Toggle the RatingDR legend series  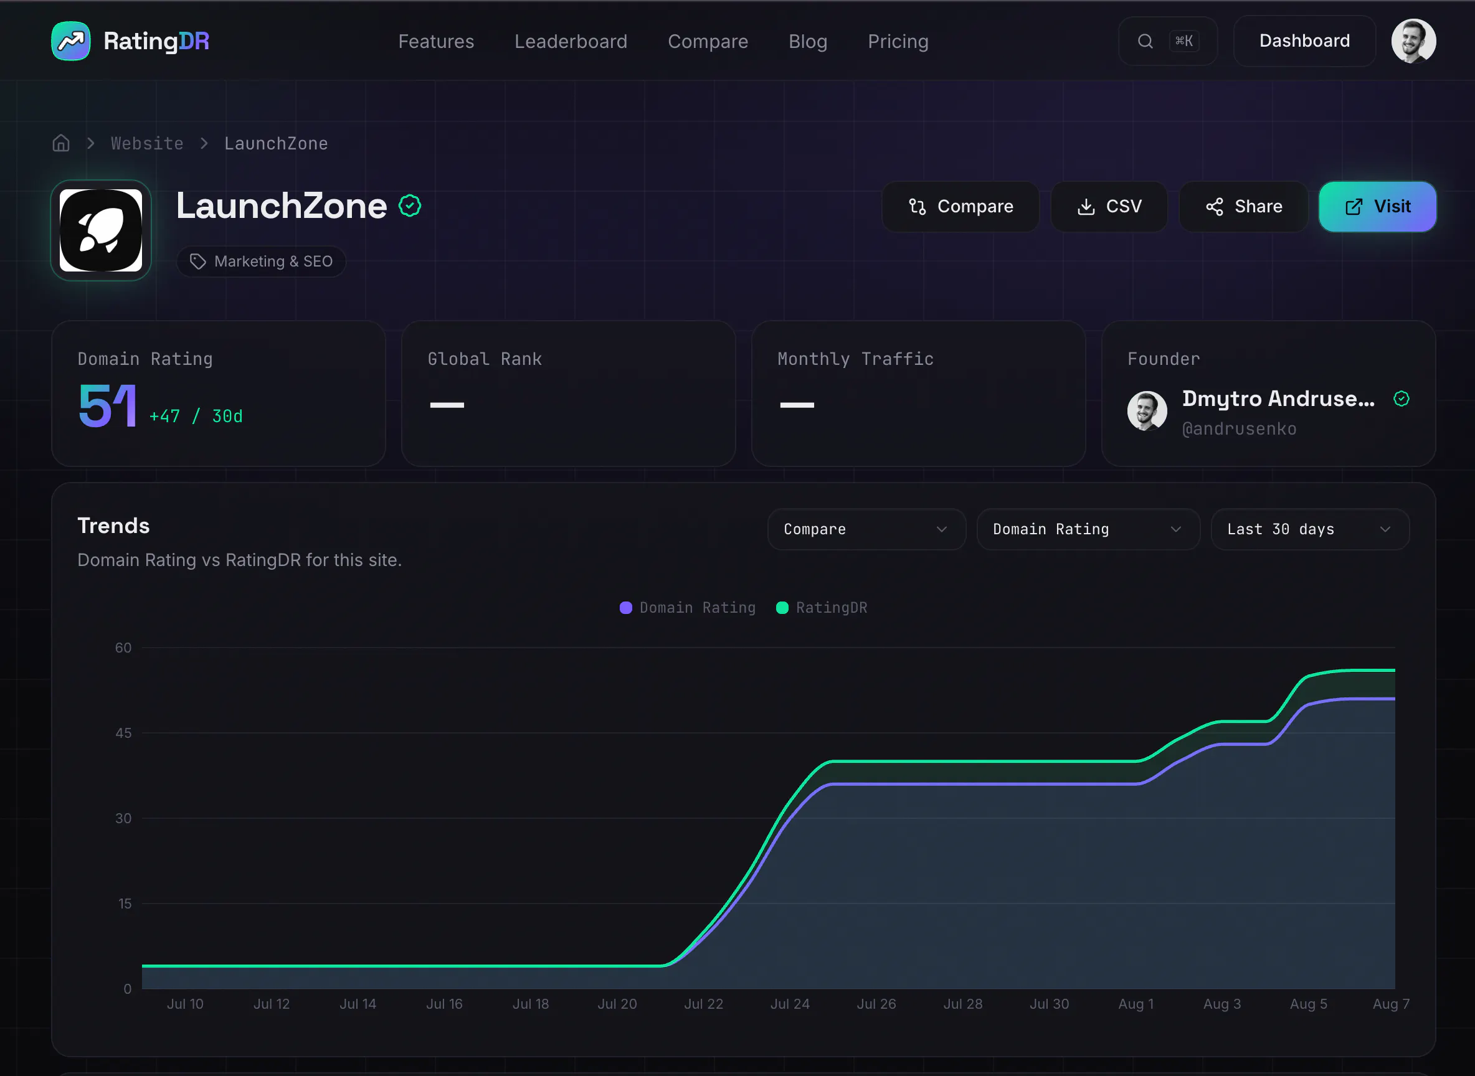click(822, 608)
